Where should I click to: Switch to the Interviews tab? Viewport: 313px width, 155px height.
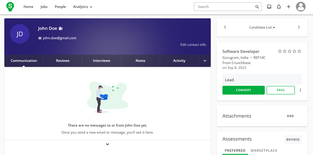[x=102, y=61]
